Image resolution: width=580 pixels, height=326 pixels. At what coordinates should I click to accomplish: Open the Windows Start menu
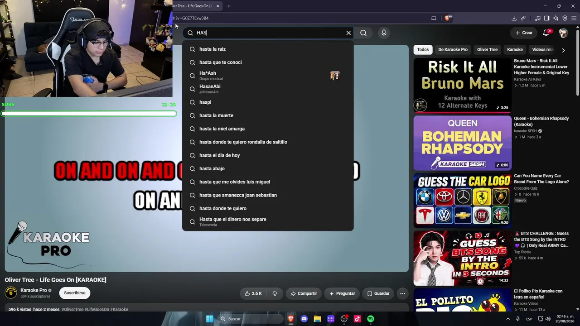point(210,319)
